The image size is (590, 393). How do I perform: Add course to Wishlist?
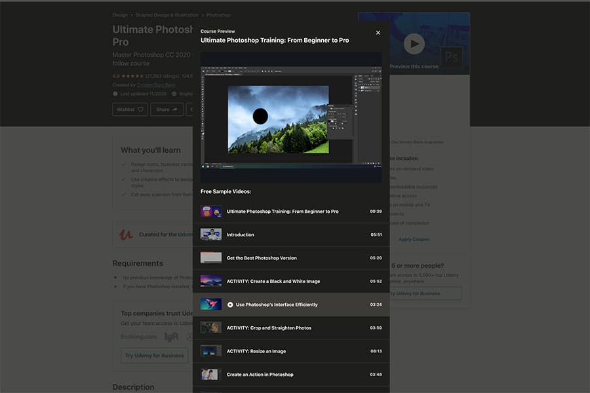coord(130,109)
